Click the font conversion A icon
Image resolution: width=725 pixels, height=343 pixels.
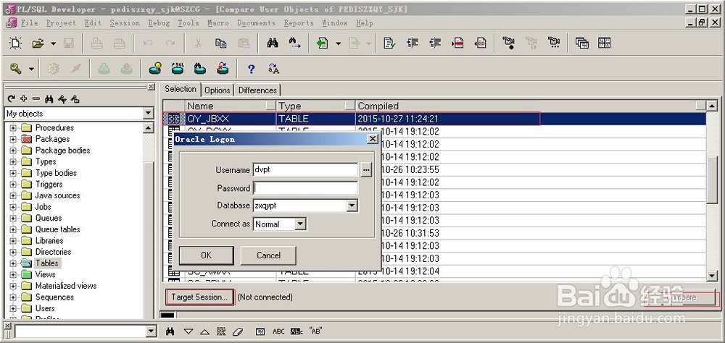pyautogui.click(x=274, y=69)
